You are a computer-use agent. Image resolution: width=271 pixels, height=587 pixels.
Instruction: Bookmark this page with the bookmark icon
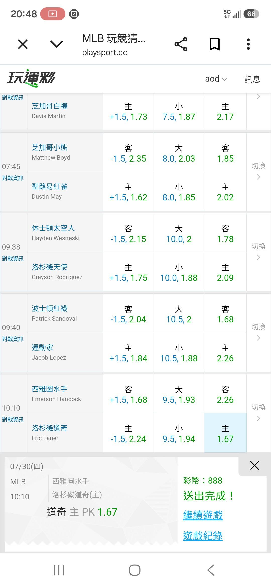click(x=215, y=44)
